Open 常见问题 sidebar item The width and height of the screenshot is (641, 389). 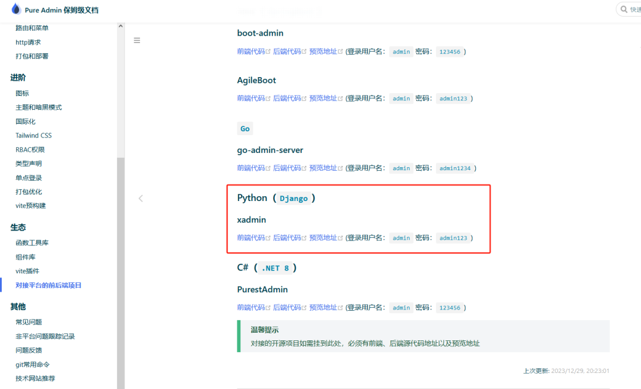coord(28,322)
